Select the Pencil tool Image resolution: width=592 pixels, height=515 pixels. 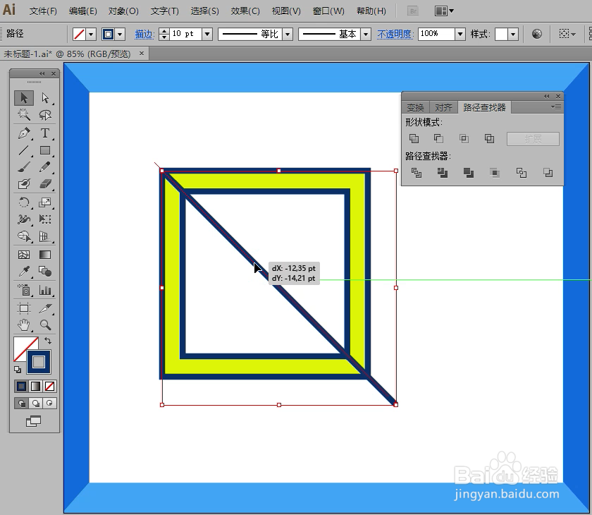click(x=45, y=167)
